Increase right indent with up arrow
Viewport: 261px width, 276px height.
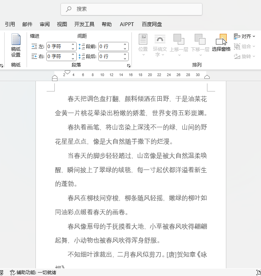coord(73,54)
